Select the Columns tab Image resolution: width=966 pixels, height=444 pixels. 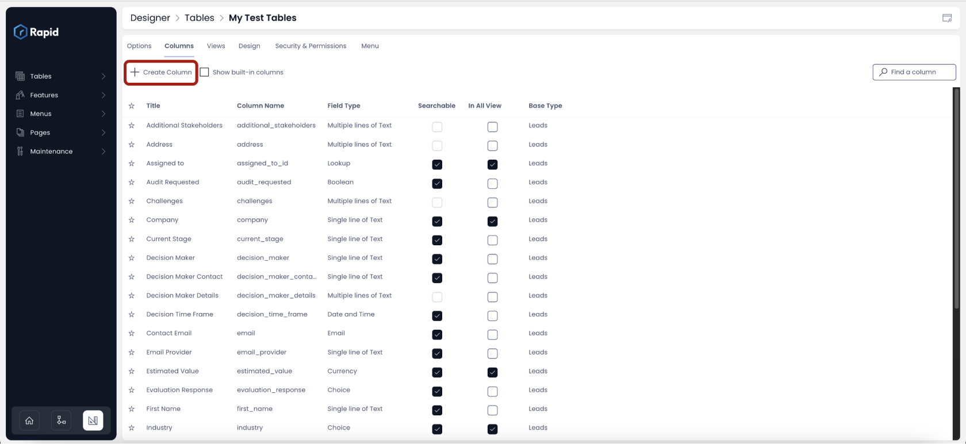(179, 46)
